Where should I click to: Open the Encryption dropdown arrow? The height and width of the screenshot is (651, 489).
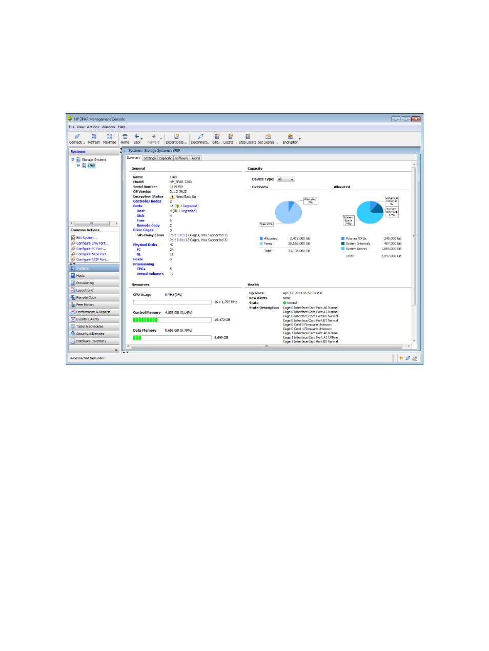click(300, 139)
